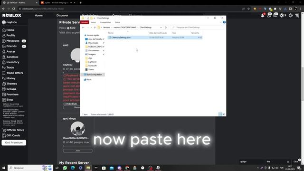The image size is (304, 171).
Task: Open Windows Task View
Action: point(57,168)
